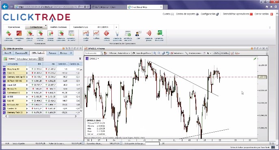
Task: Toggle the Garantías dispo checkbox in status bar
Action: (x=121, y=143)
